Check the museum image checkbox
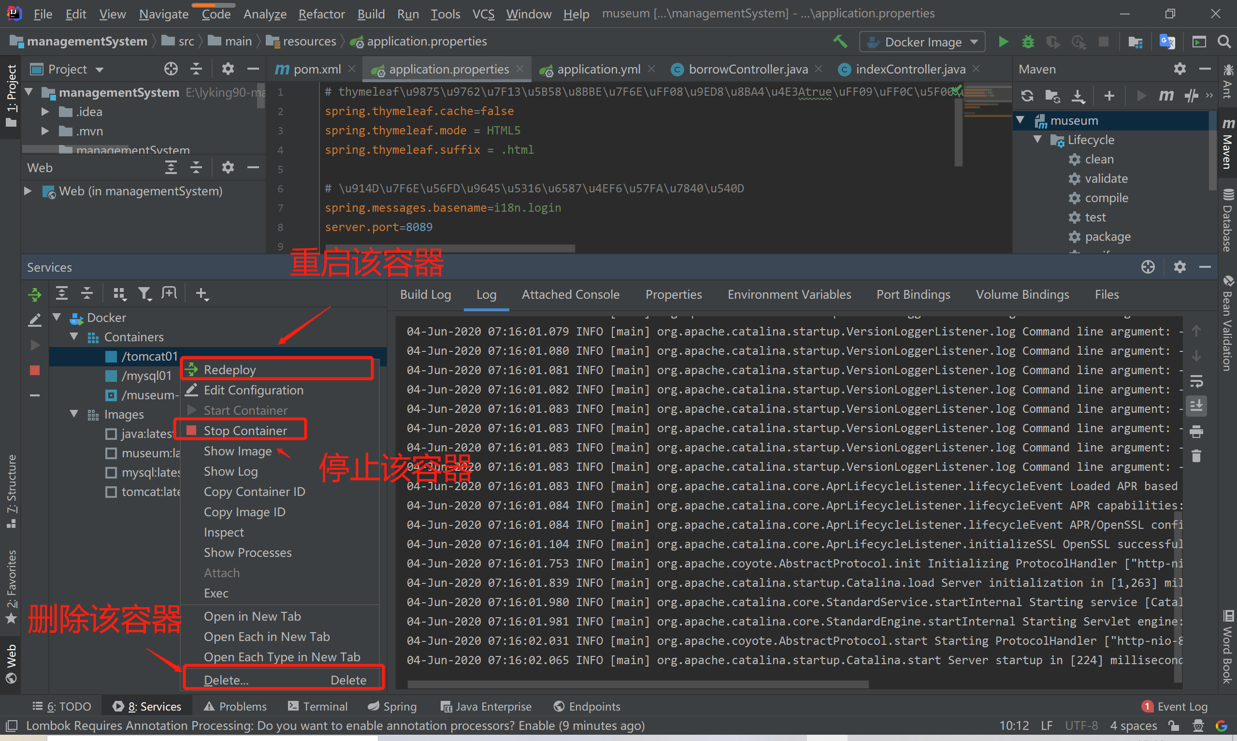The height and width of the screenshot is (741, 1237). coord(111,453)
